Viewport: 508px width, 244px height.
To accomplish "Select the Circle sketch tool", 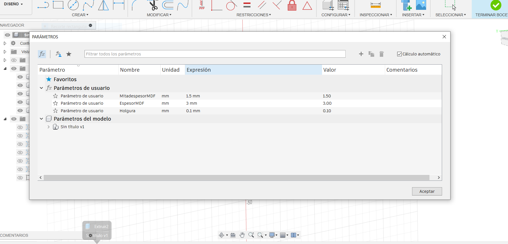I will [73, 5].
